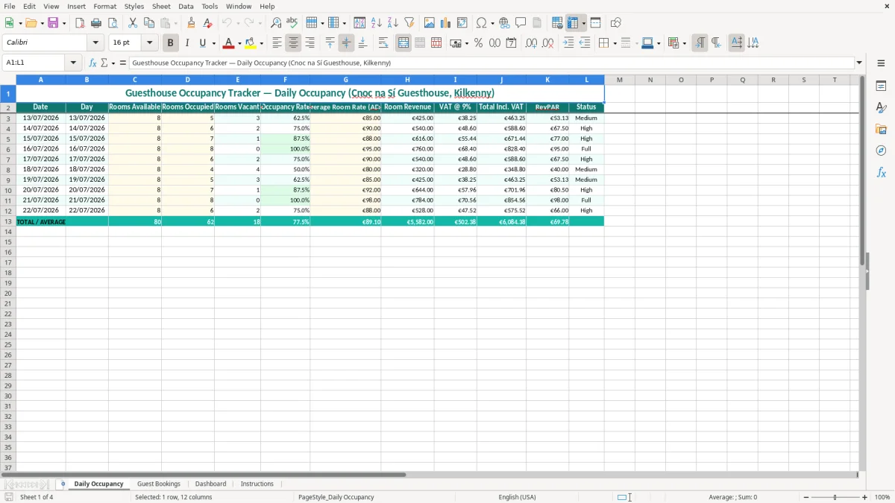
Task: Click column M header
Action: coord(619,80)
